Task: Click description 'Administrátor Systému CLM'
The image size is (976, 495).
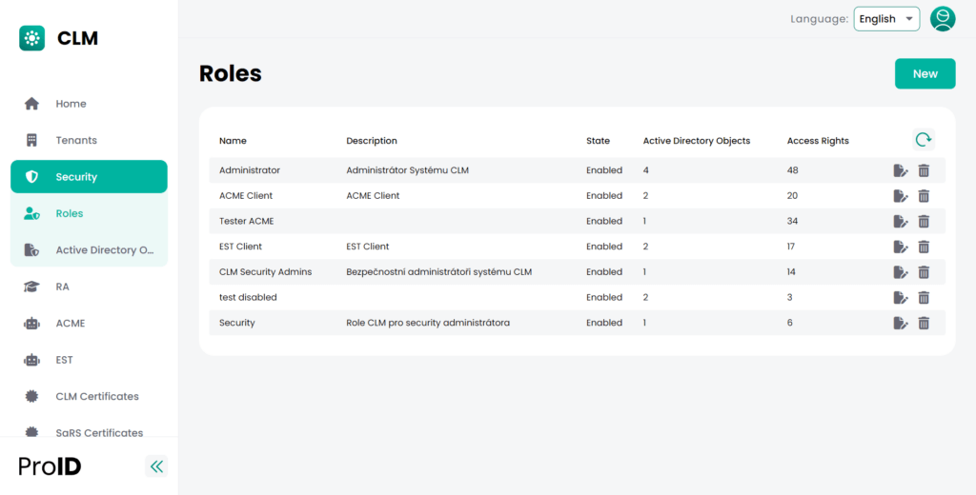Action: (x=408, y=169)
